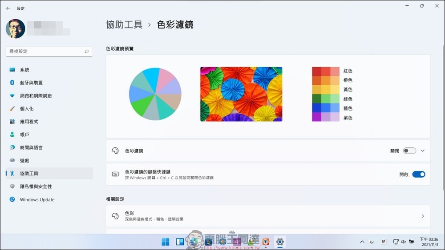Click the back arrow button
This screenshot has height=250, width=445.
(8, 8)
